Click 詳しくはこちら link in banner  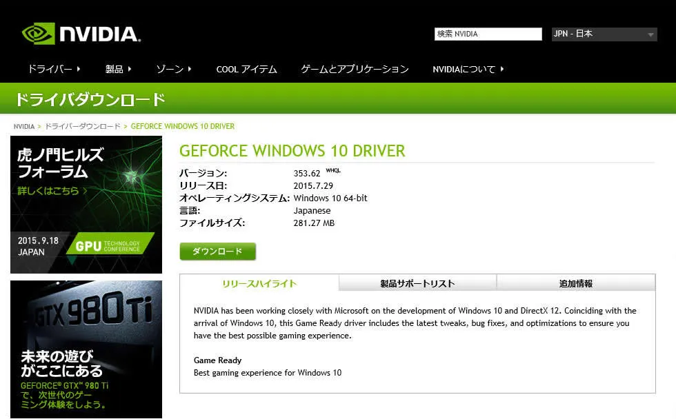tap(52, 191)
